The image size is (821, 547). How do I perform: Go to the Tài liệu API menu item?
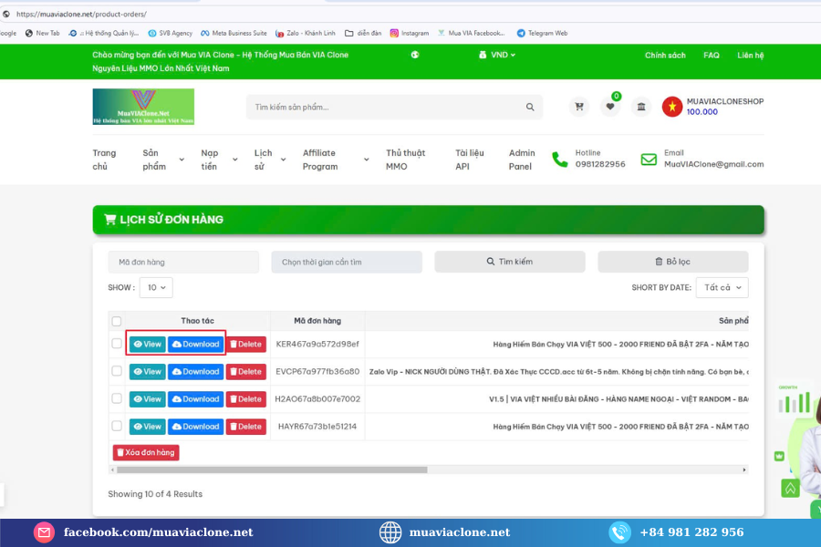469,160
